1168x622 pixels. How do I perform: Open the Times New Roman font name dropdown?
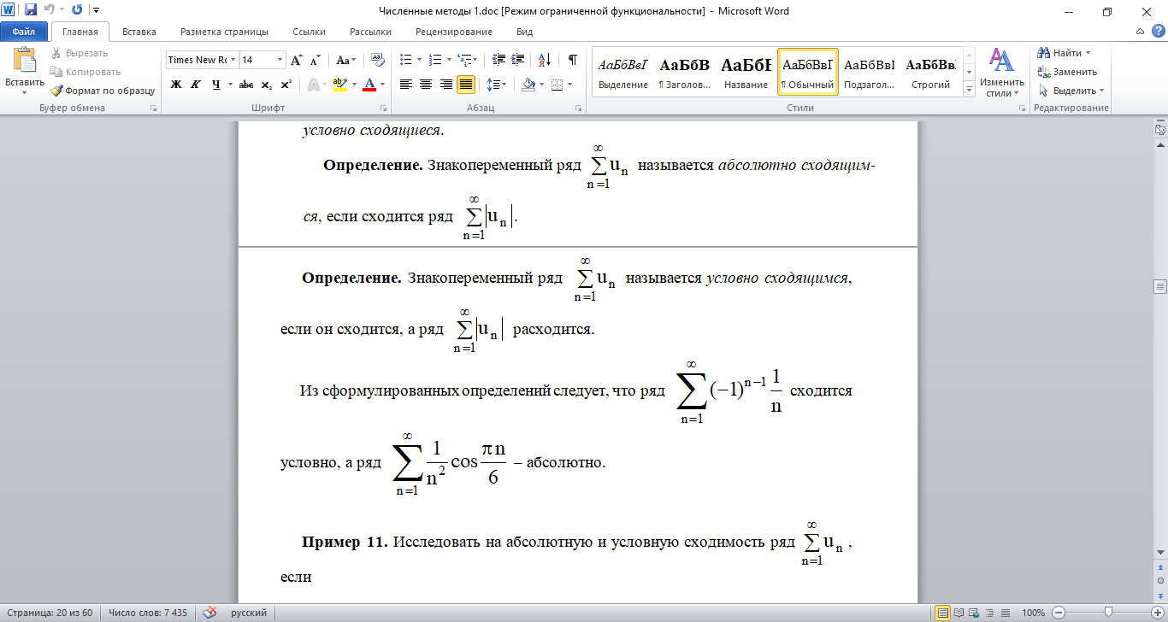[233, 60]
